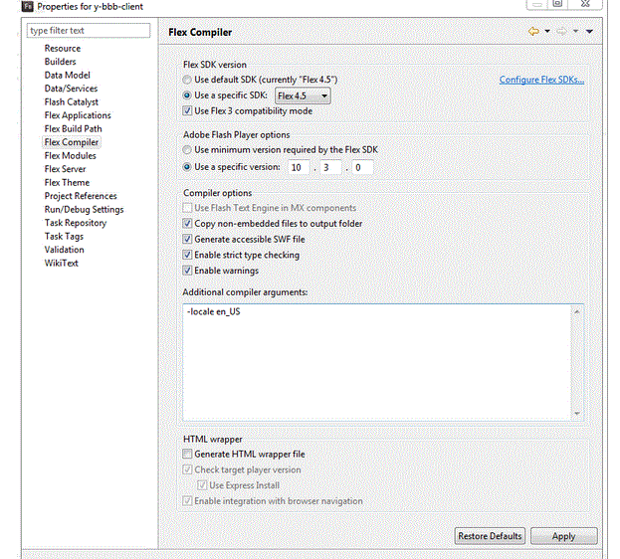Screen dimensions: 620x559
Task: Open Configure Flex SDKs link
Action: pos(541,80)
